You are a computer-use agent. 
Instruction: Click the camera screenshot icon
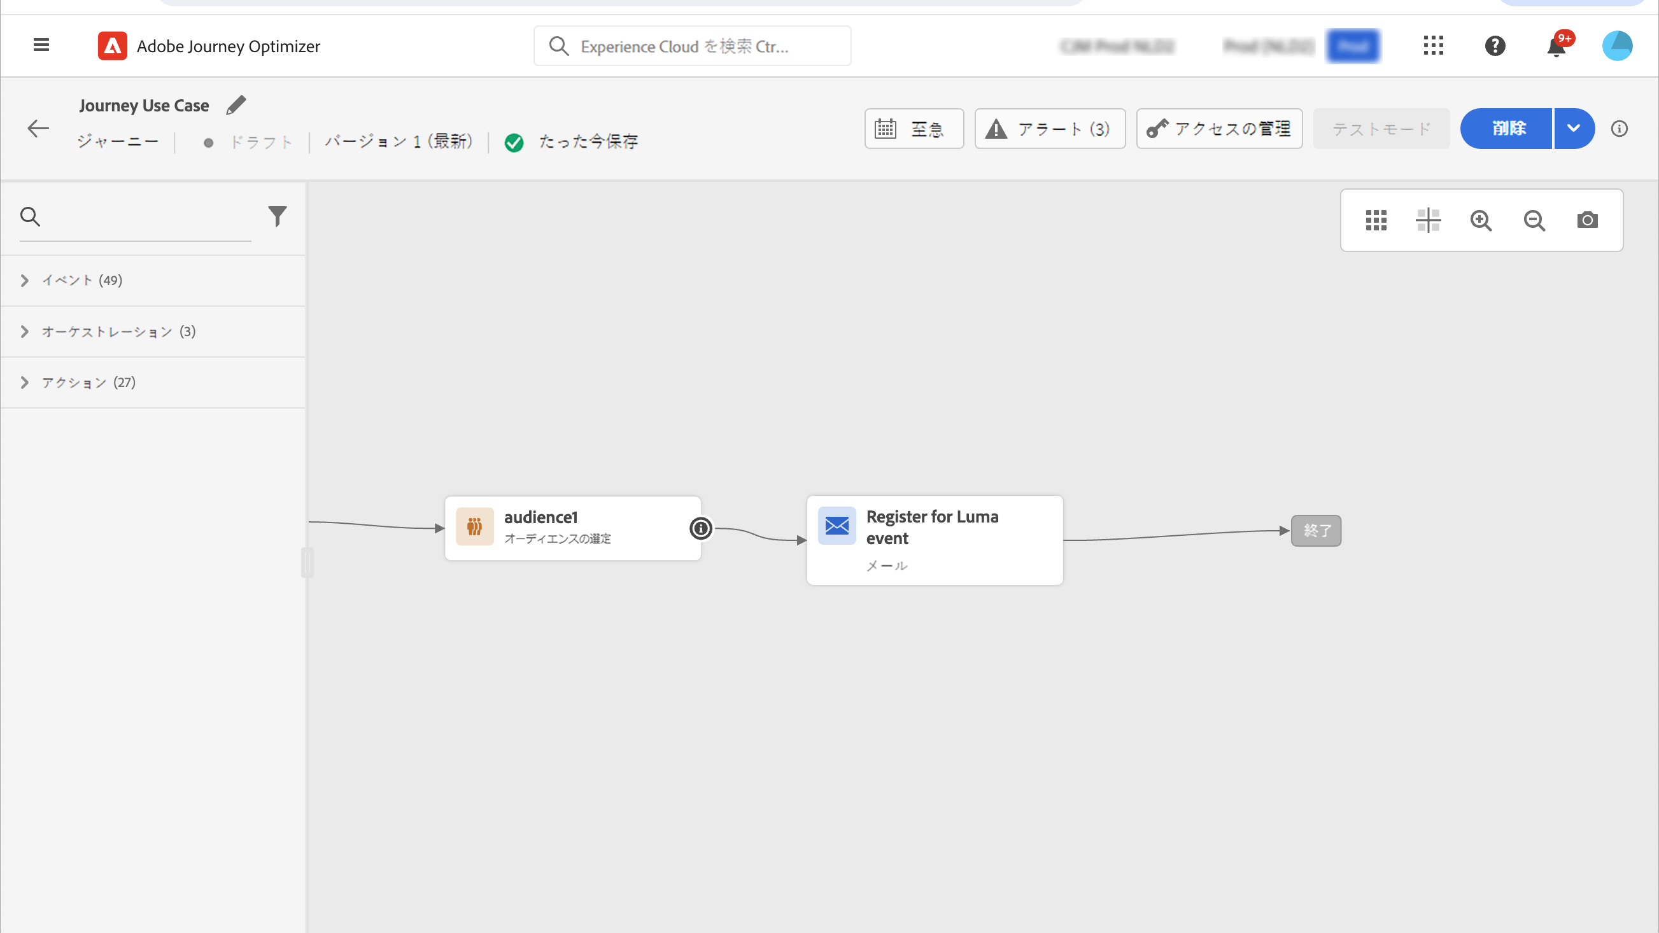(1587, 220)
